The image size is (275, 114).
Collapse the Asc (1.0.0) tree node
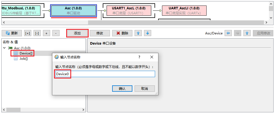click(4, 48)
